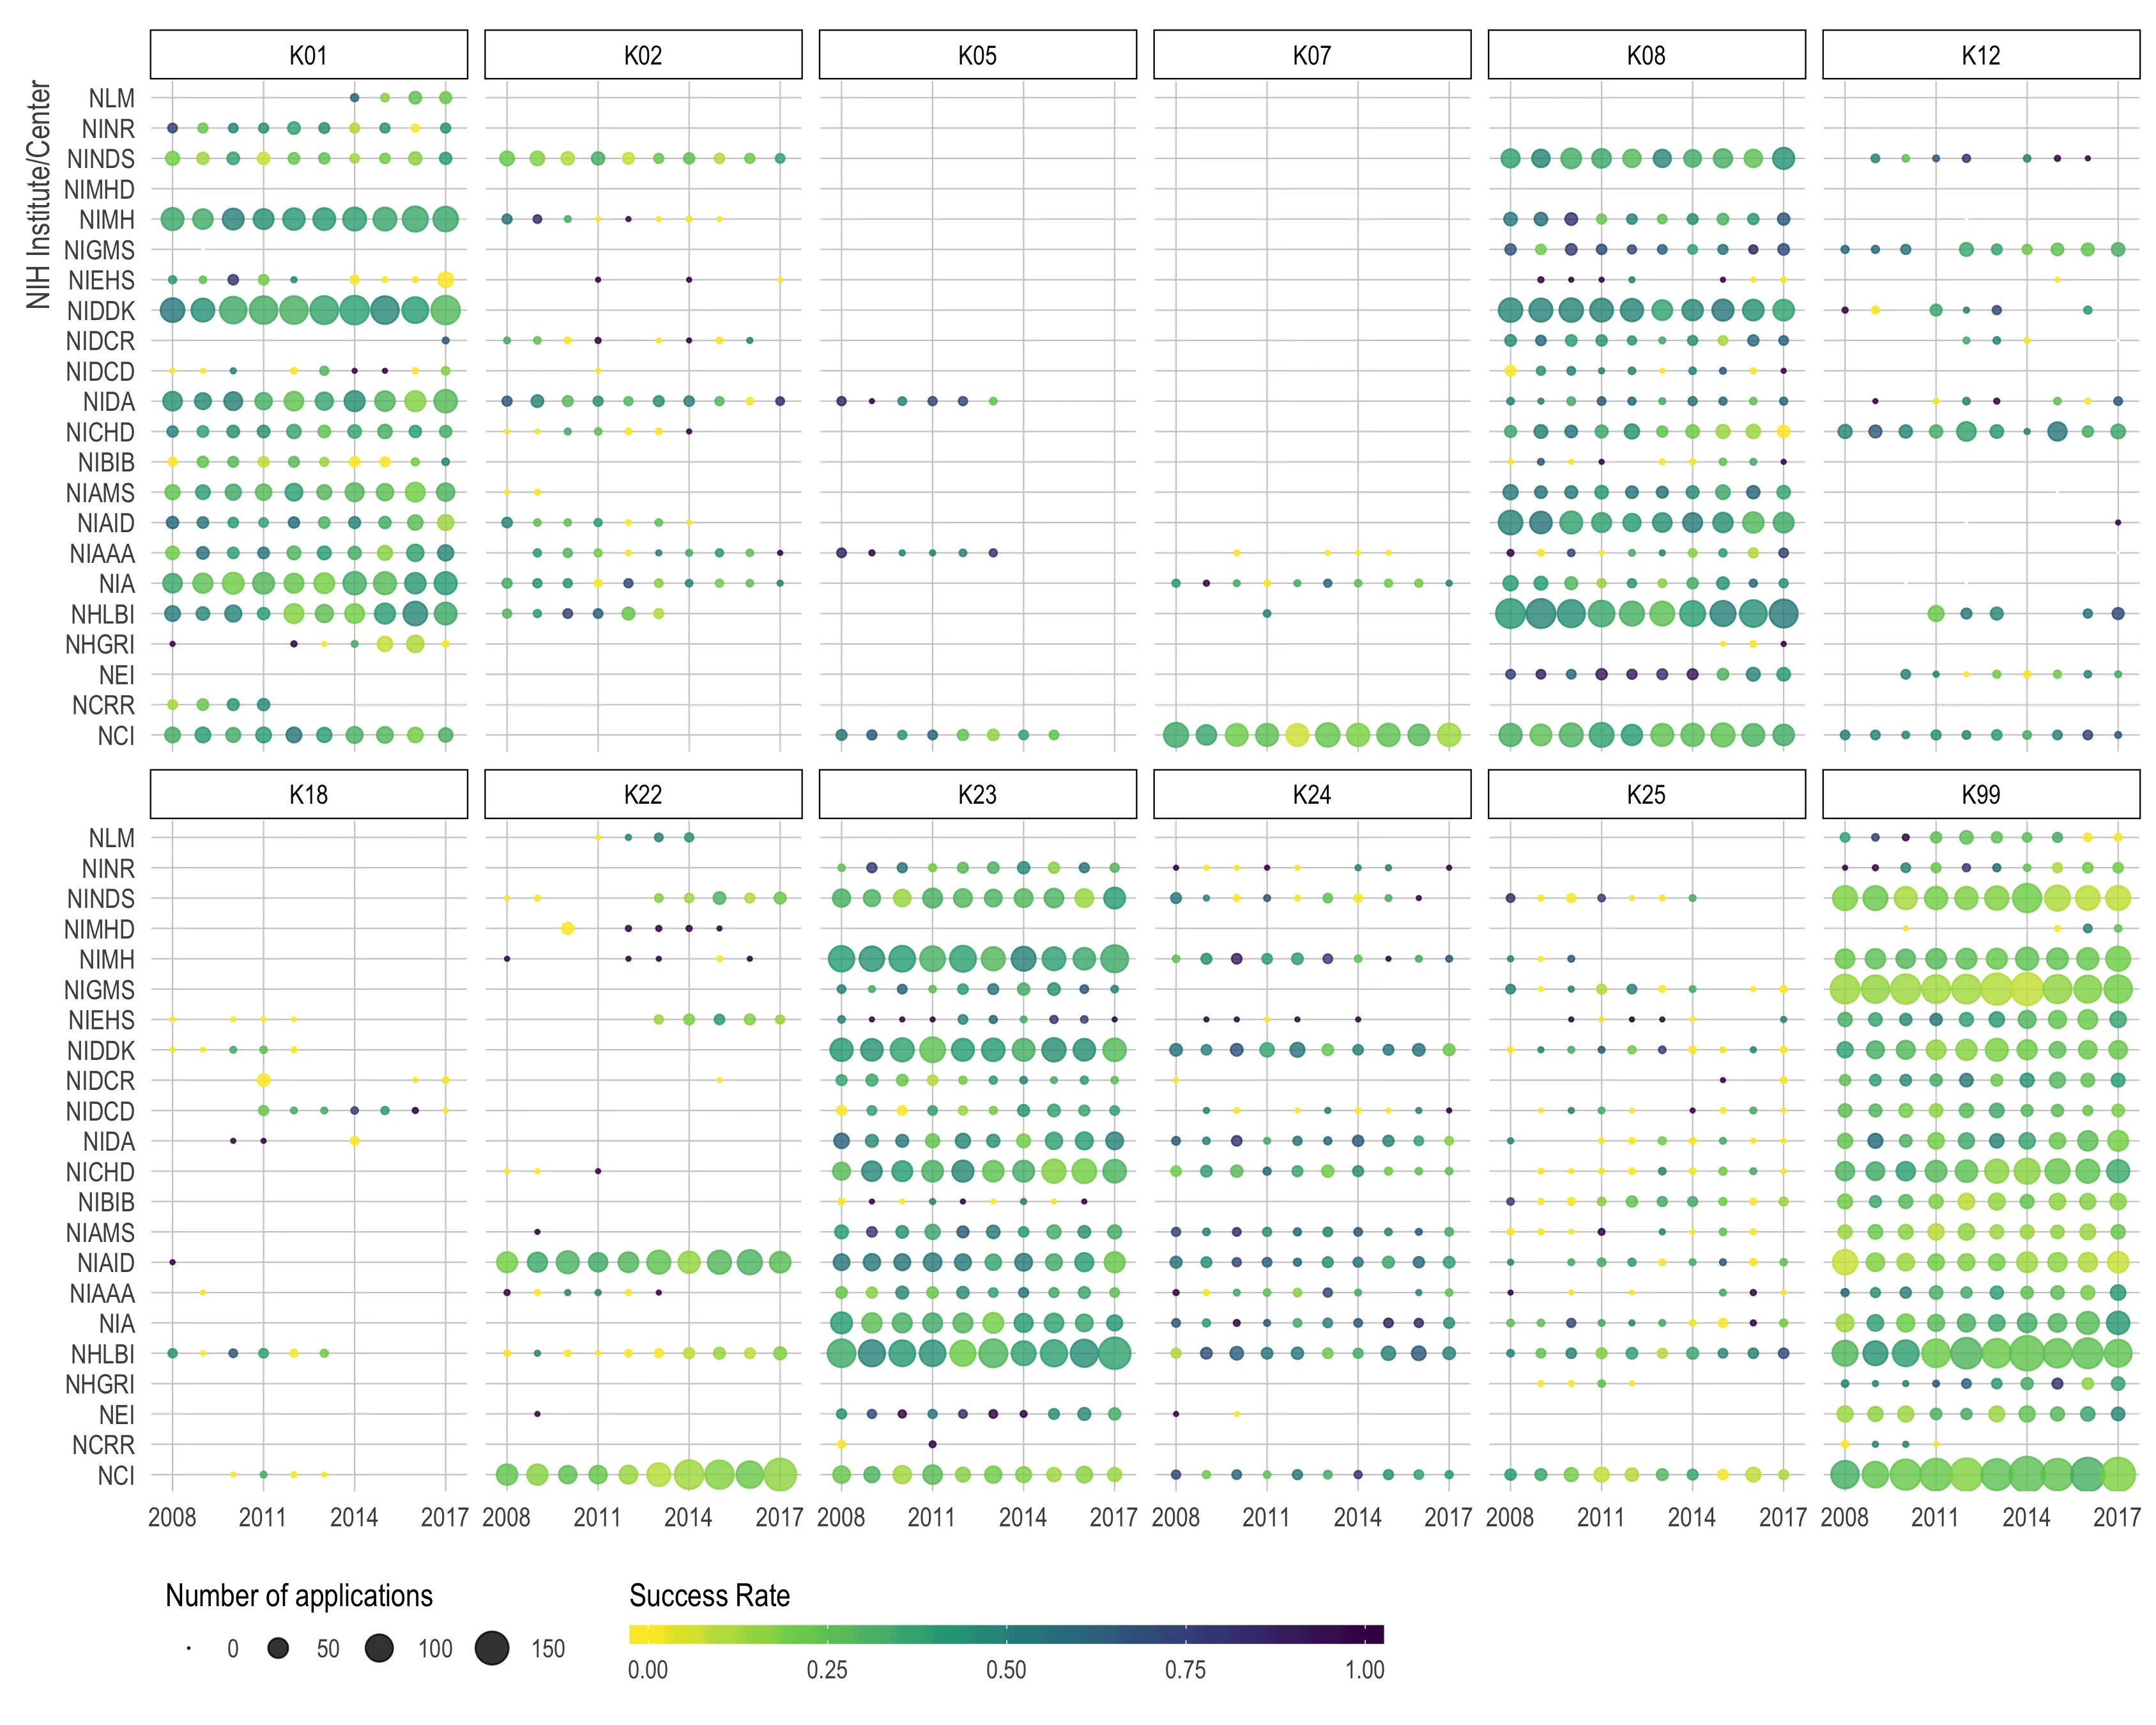Select the K24 panel title

tap(1312, 794)
